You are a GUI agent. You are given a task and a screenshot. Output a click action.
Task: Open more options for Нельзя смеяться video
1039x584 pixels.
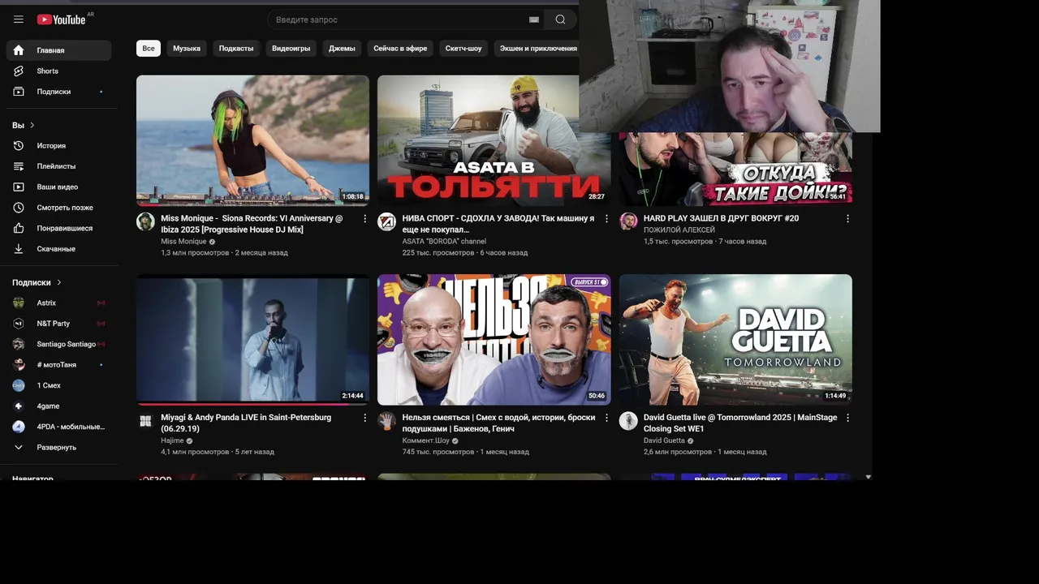[x=606, y=418]
